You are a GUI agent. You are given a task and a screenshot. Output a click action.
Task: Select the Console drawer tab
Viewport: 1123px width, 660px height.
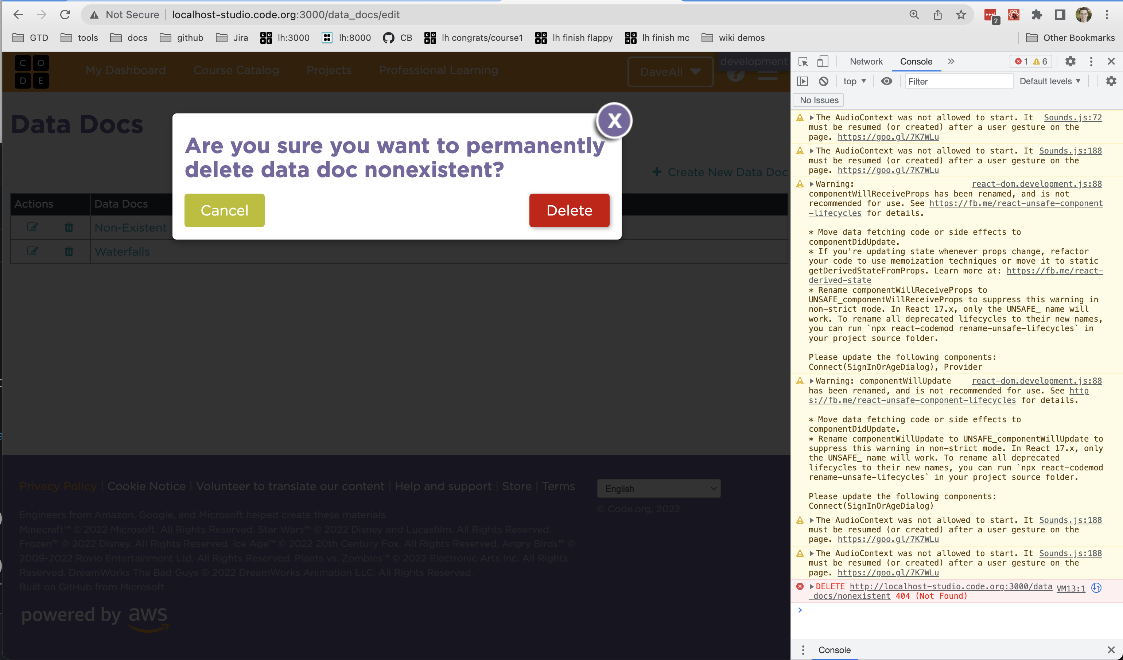(834, 650)
